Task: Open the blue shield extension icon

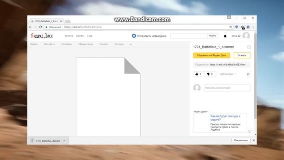Action: pos(237,27)
